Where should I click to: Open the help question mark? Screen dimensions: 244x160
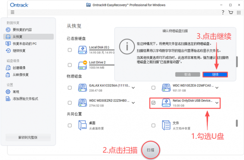pyautogui.click(x=223, y=12)
